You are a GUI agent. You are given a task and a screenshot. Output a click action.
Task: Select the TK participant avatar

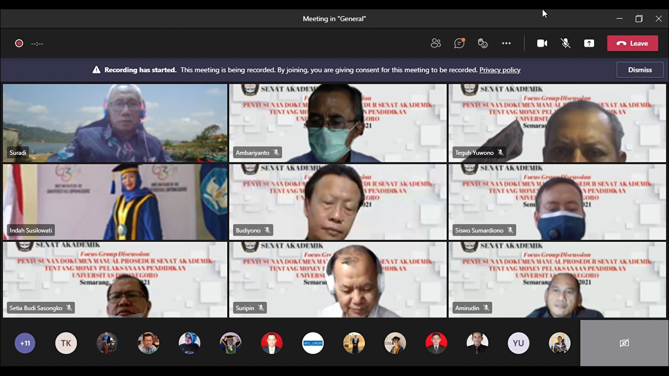tap(66, 343)
